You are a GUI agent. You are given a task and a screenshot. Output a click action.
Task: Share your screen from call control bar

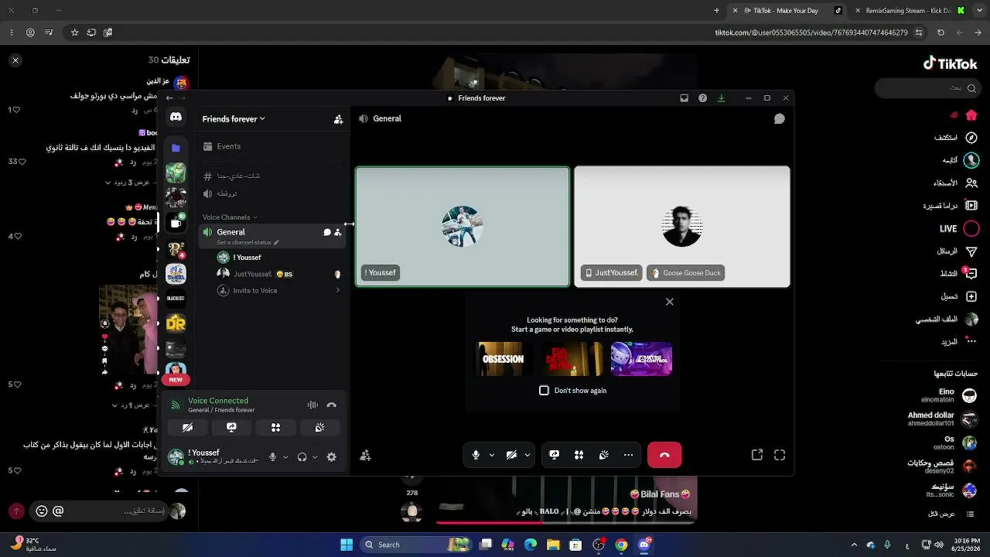pos(554,455)
